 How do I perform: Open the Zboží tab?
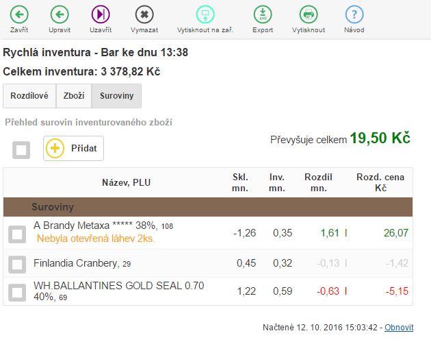pyautogui.click(x=74, y=96)
